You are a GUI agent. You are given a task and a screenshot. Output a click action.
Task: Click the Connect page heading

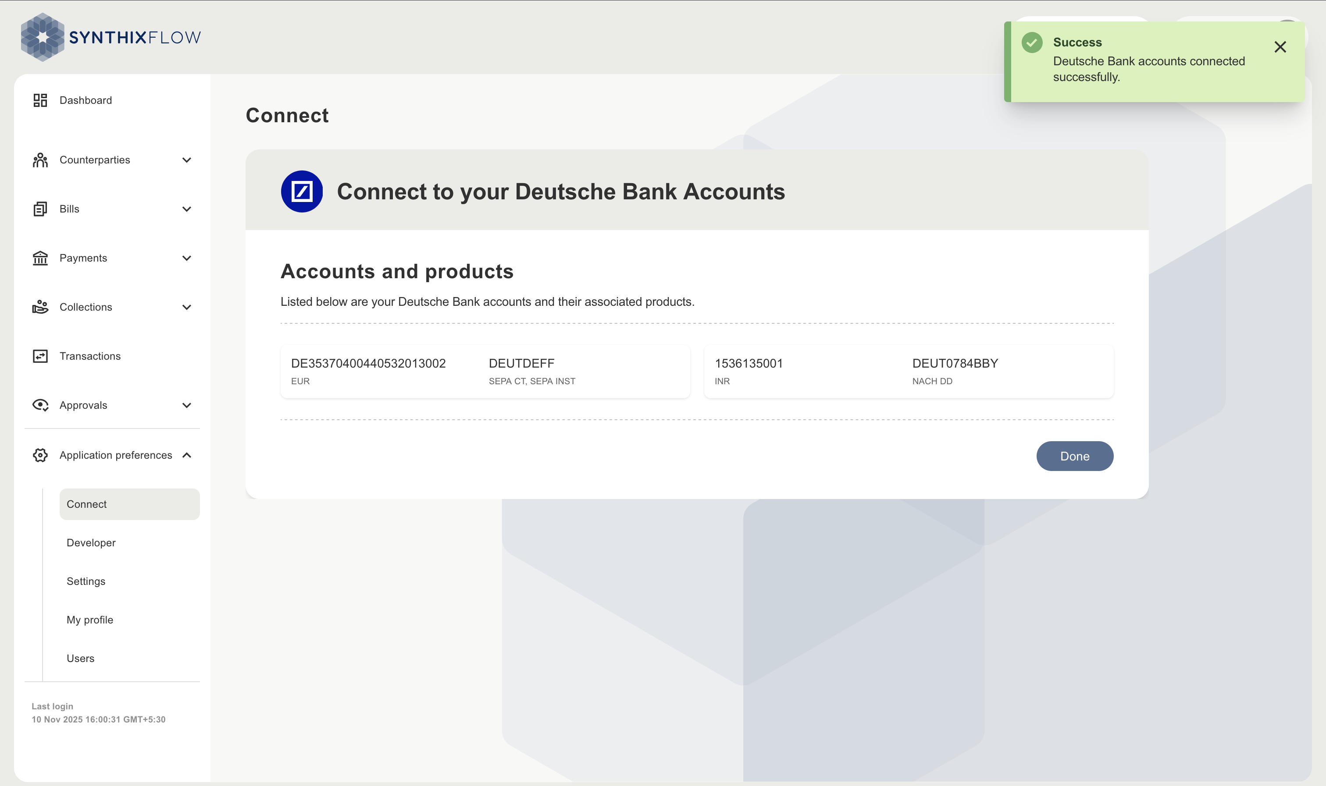point(287,116)
